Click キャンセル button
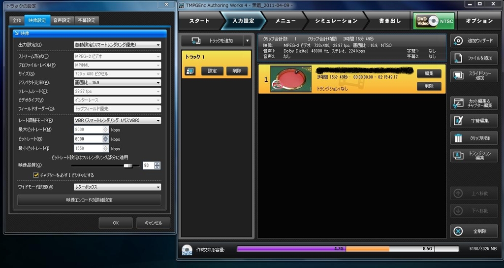 click(x=154, y=223)
